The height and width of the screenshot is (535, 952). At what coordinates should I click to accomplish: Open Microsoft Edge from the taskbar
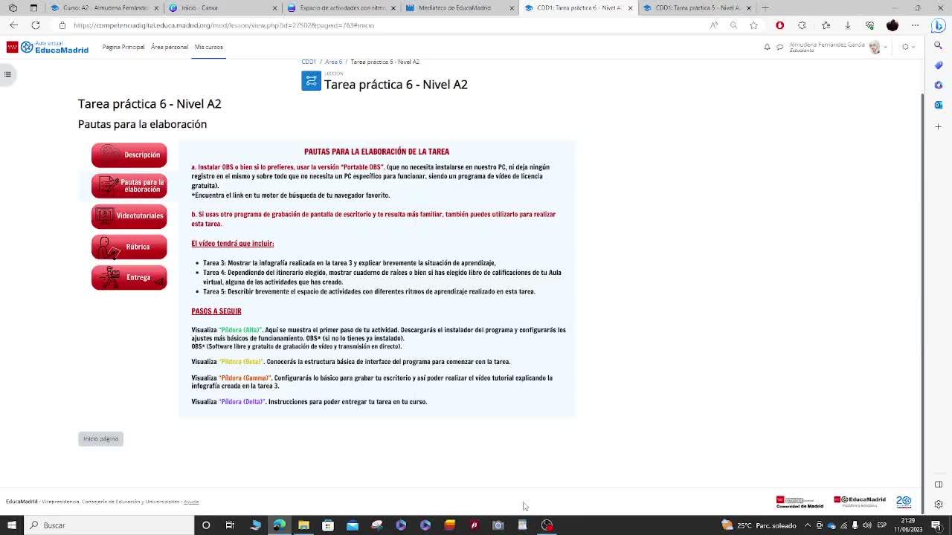[279, 525]
